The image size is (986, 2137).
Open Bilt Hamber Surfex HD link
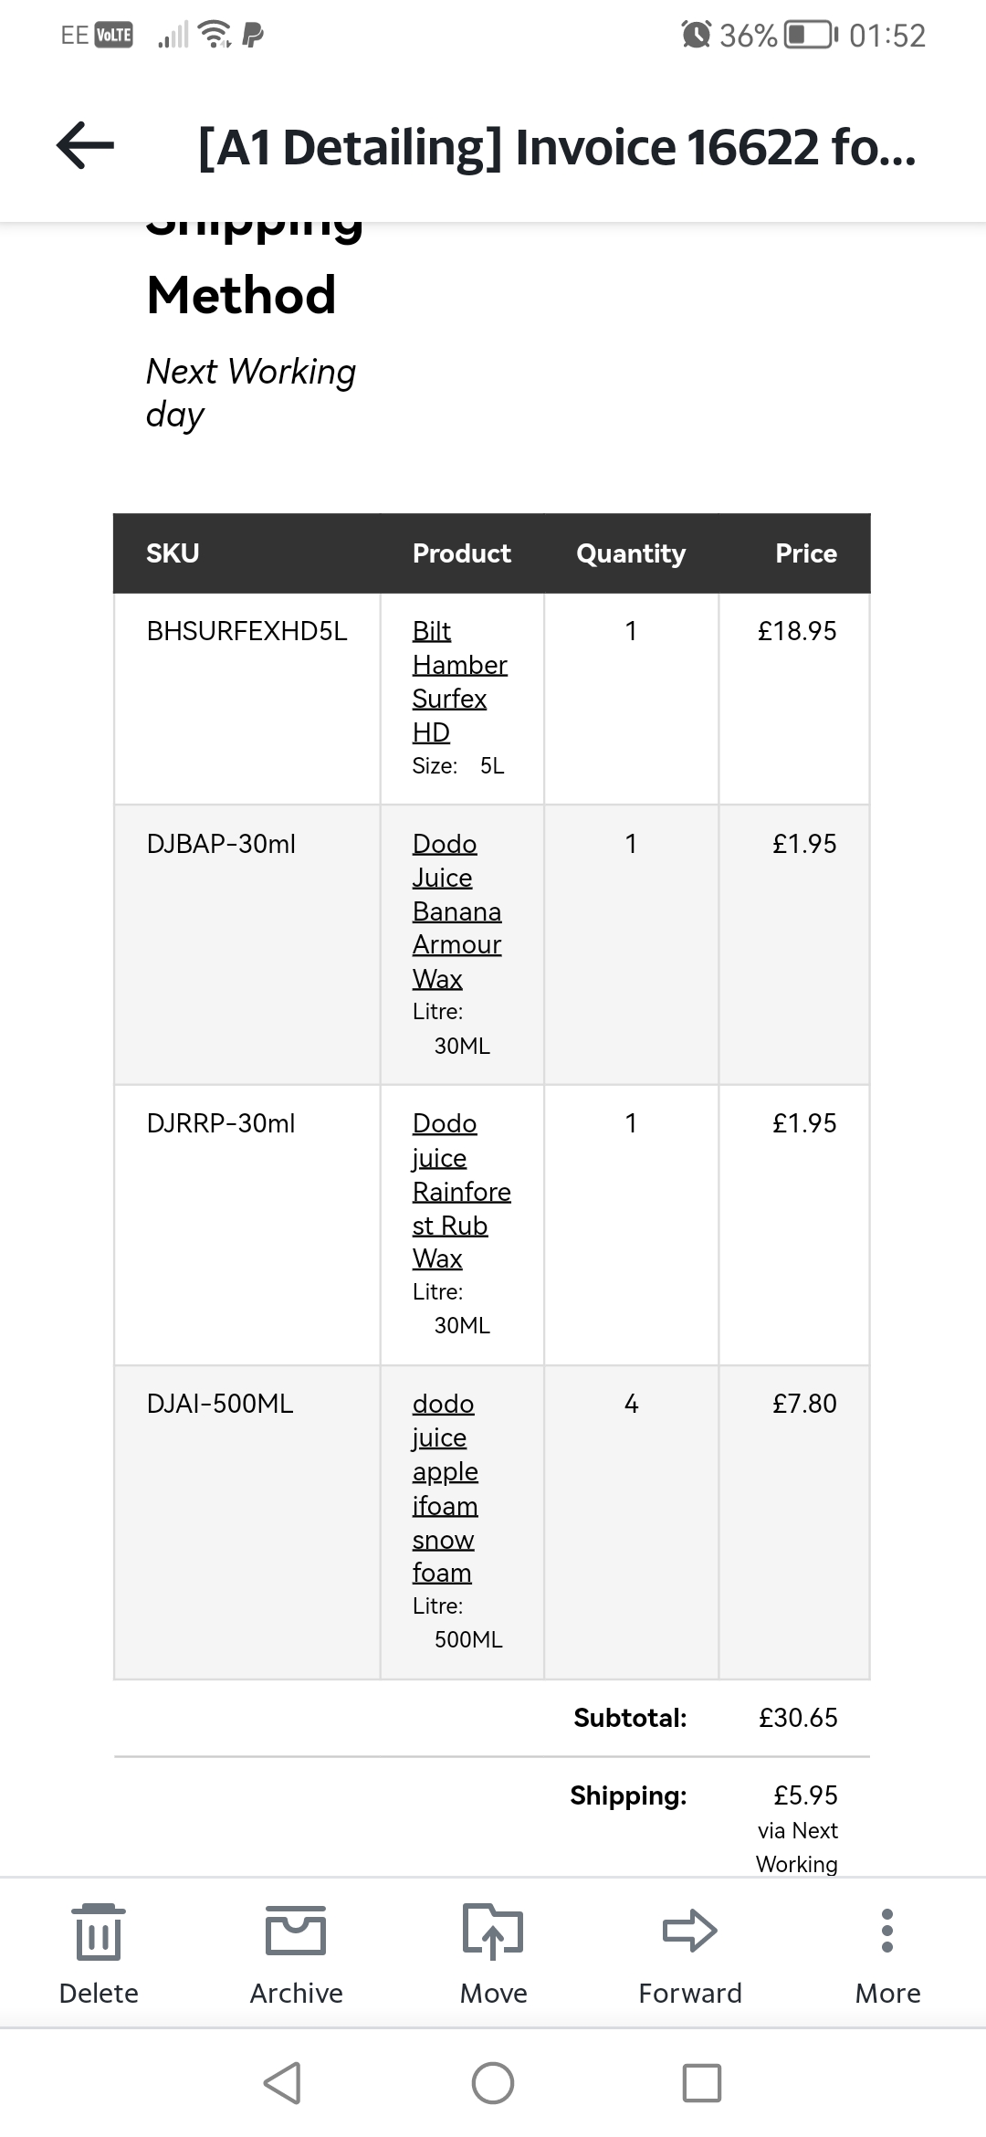pyautogui.click(x=458, y=681)
